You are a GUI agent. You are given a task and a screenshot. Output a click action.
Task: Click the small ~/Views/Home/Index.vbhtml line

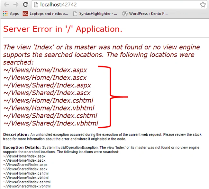26,177
